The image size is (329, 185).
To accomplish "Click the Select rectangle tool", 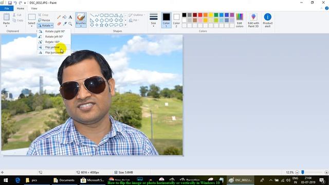I will (x=32, y=17).
